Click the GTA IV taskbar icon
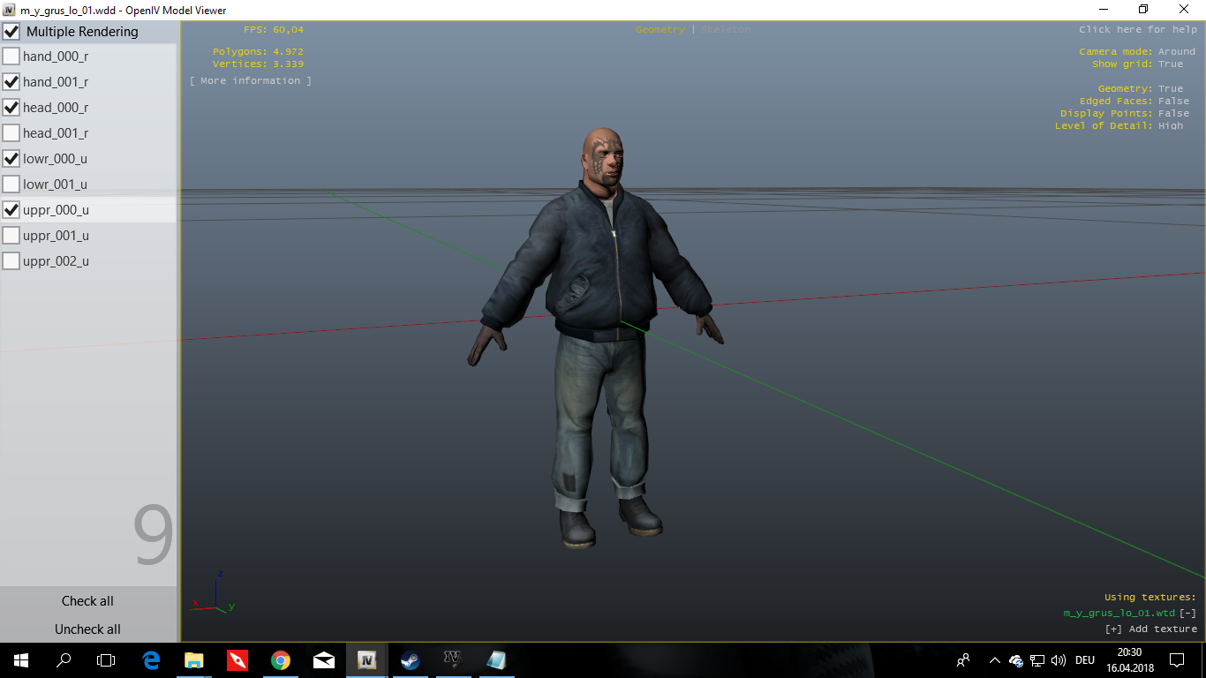 coord(453,659)
